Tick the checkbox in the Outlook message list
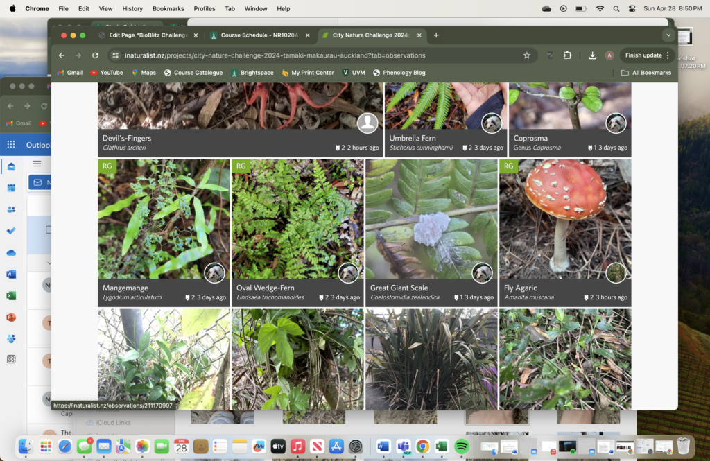The width and height of the screenshot is (710, 461). [49, 229]
